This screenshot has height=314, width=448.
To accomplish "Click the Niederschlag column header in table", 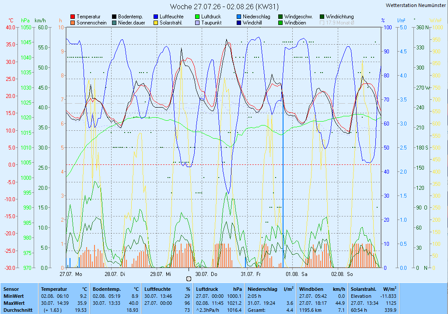I will [x=262, y=289].
